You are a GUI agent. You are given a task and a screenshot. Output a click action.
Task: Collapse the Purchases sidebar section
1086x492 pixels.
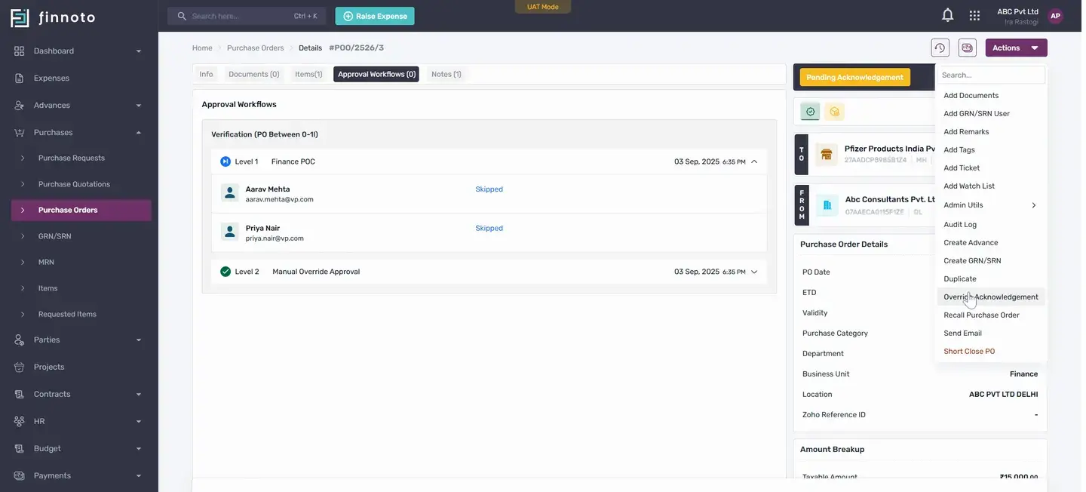coord(139,133)
